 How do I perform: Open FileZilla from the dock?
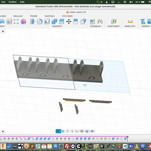click(x=67, y=146)
